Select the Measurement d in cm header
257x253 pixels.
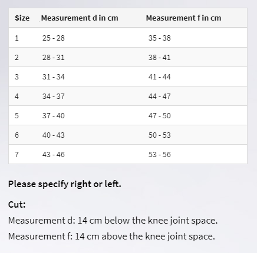point(80,18)
